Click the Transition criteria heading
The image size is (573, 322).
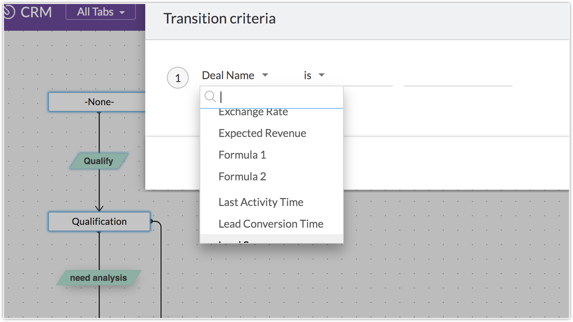coord(219,18)
